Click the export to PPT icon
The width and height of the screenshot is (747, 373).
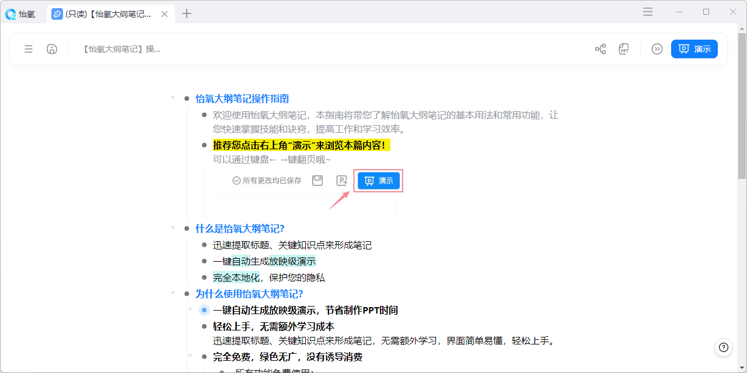pos(624,49)
